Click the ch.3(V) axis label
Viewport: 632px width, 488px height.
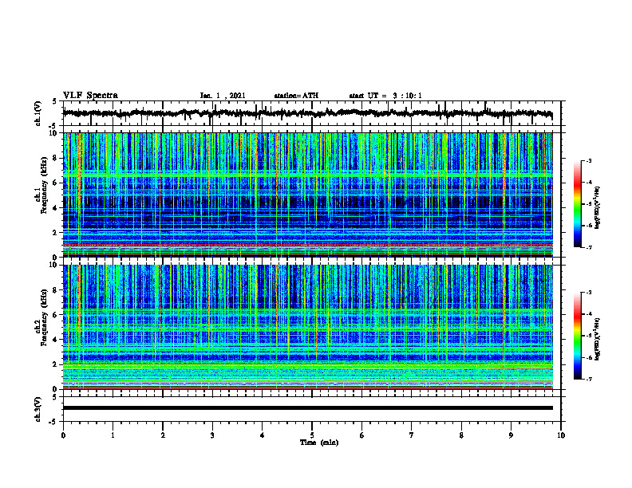click(38, 409)
